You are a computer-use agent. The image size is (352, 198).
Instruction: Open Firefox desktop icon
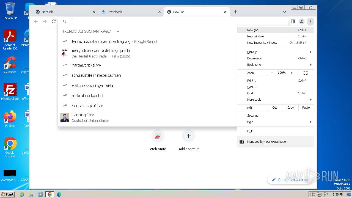[x=10, y=119]
